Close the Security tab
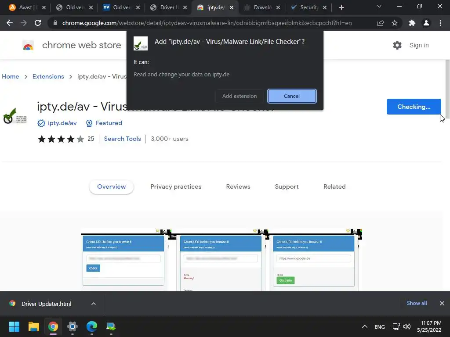The width and height of the screenshot is (450, 337). coord(325,7)
